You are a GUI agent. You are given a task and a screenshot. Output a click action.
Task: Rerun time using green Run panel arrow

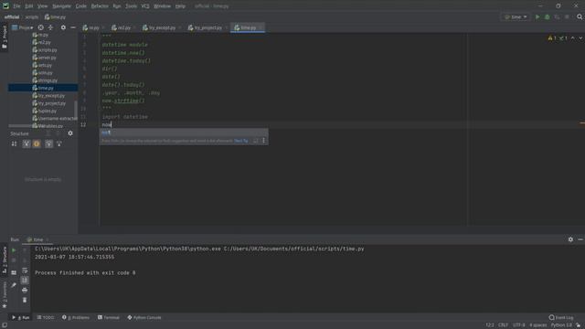pos(14,250)
